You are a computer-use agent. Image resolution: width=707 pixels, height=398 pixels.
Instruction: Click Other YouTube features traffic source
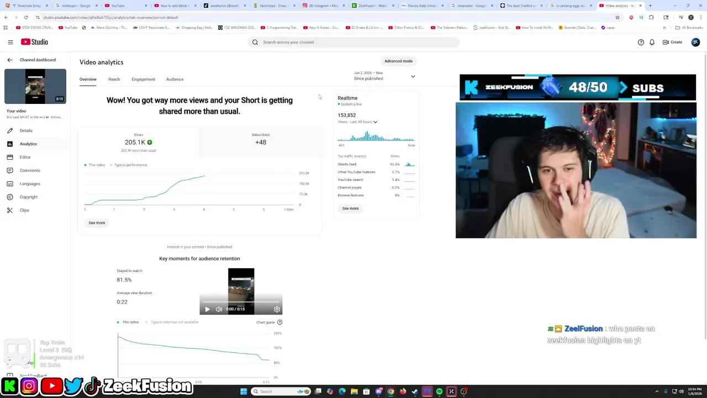click(356, 172)
